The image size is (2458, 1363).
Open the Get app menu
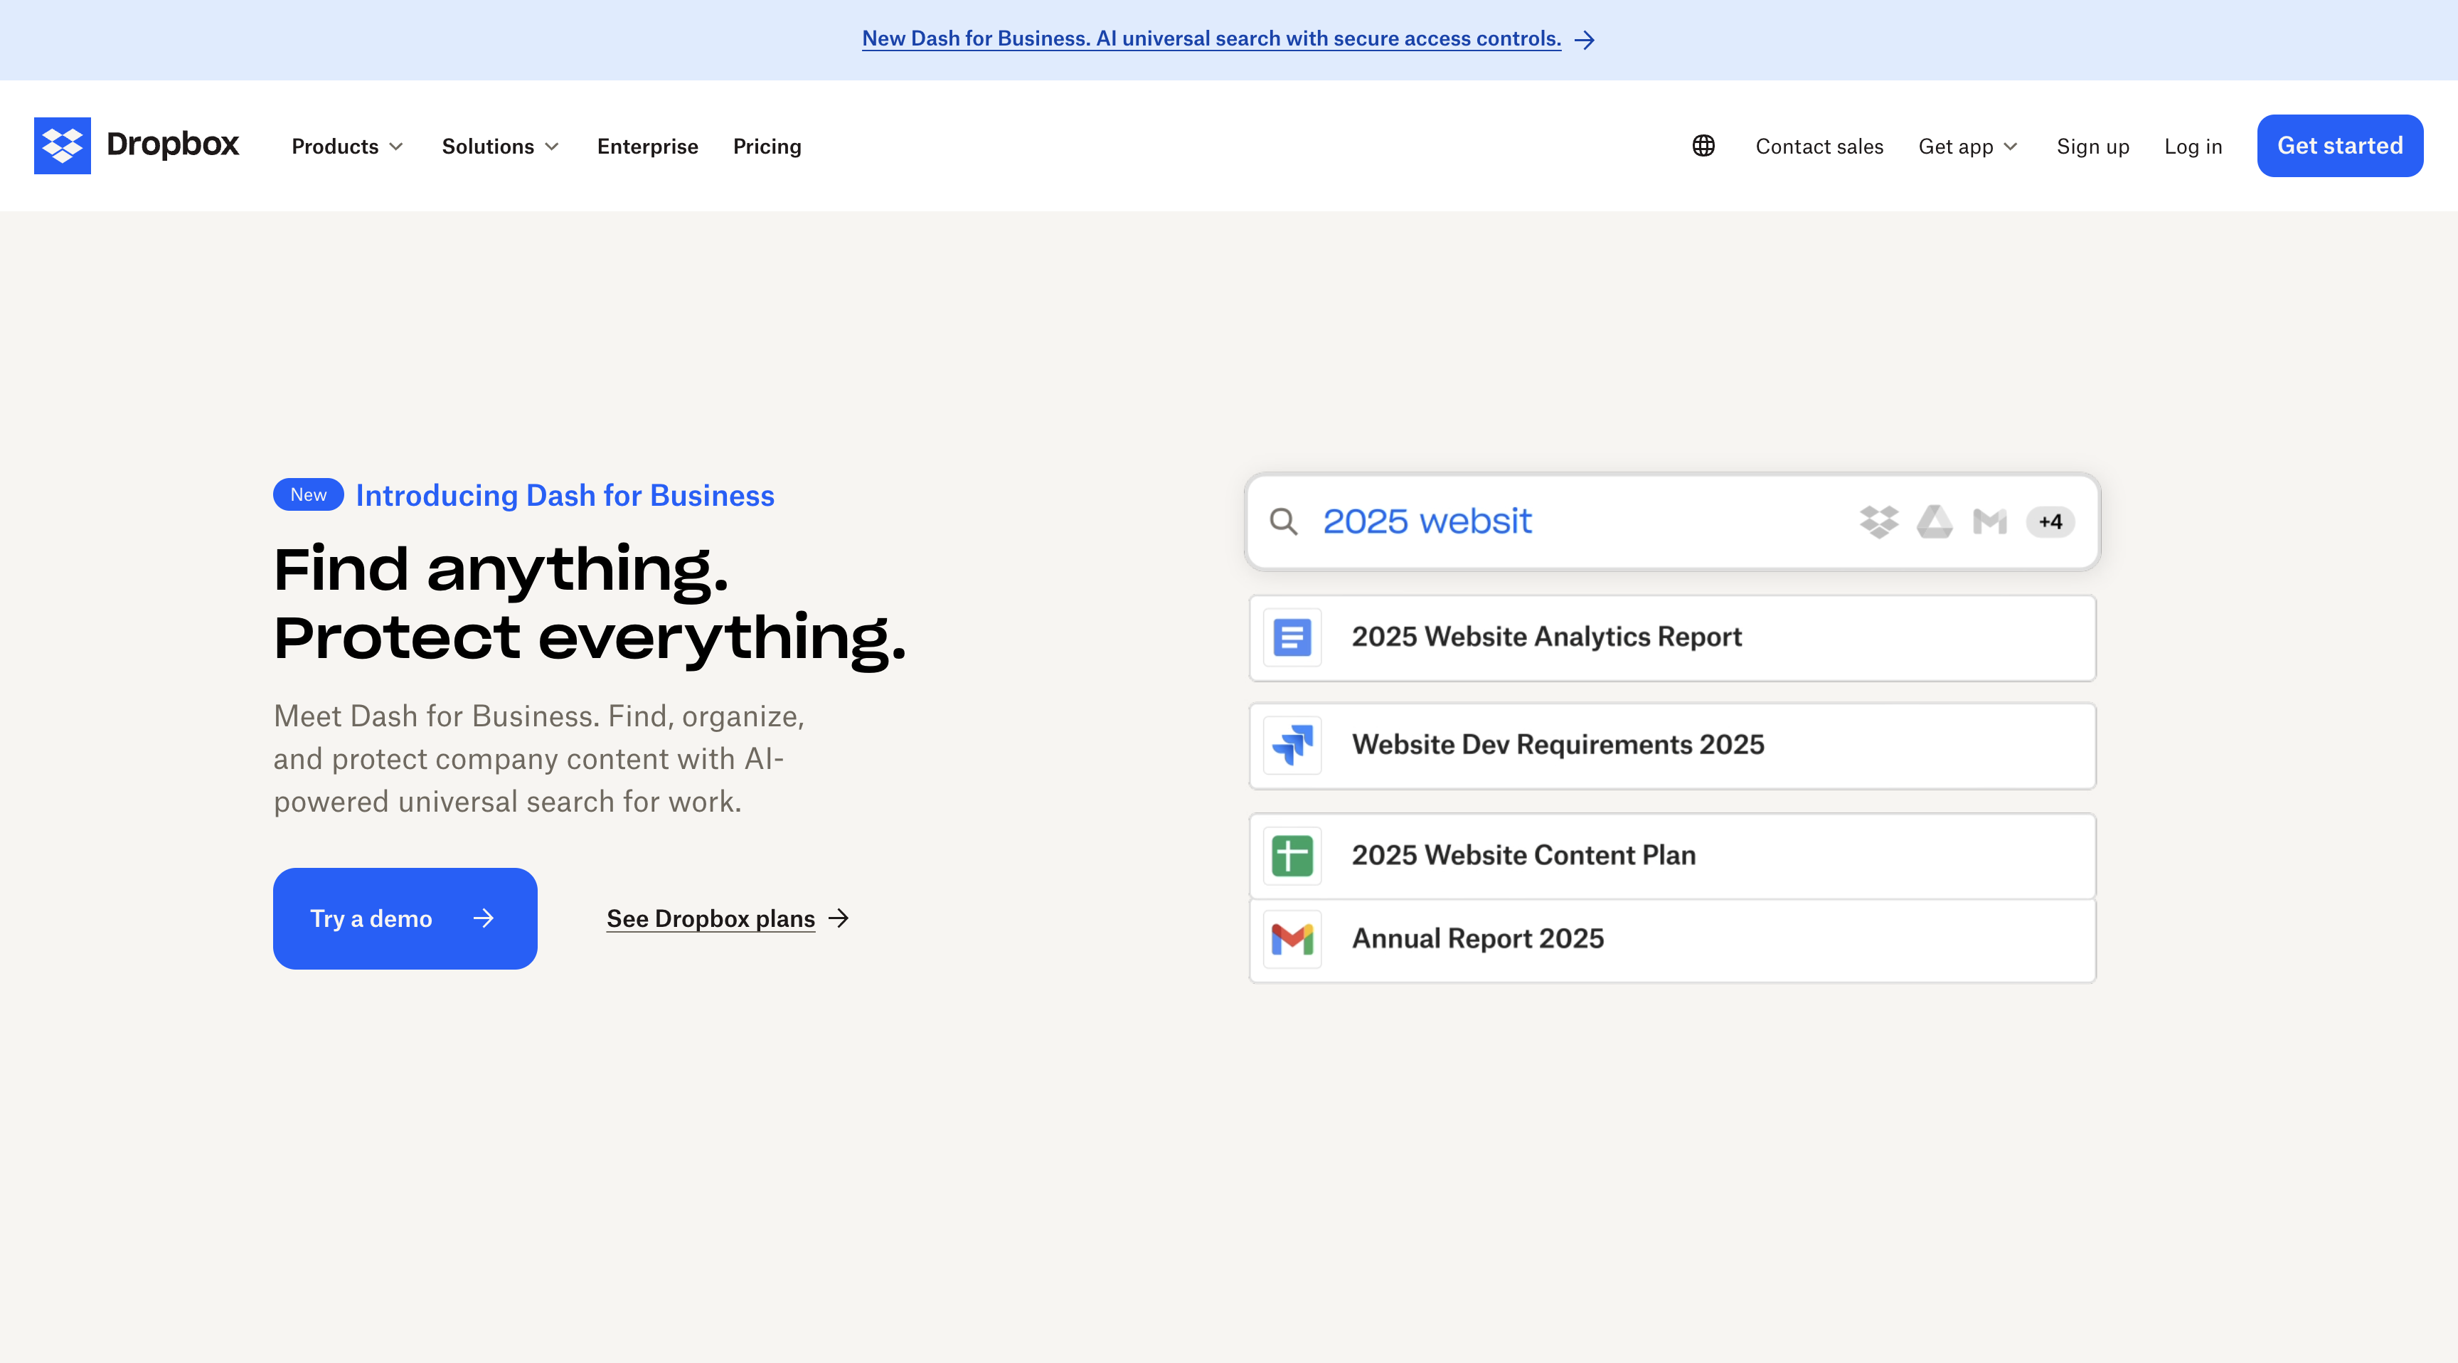[1969, 146]
